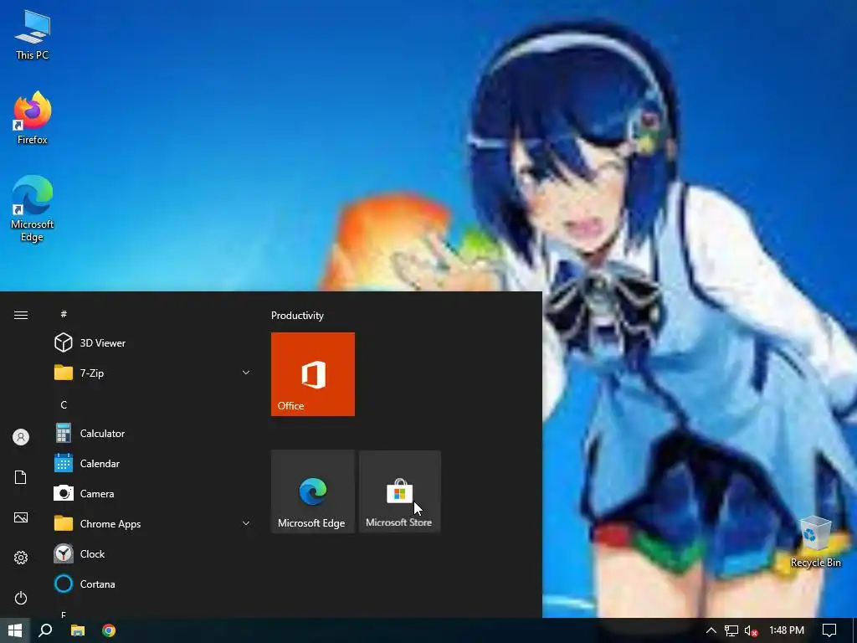Open Clock from the app list
The height and width of the screenshot is (643, 857).
[x=153, y=554]
